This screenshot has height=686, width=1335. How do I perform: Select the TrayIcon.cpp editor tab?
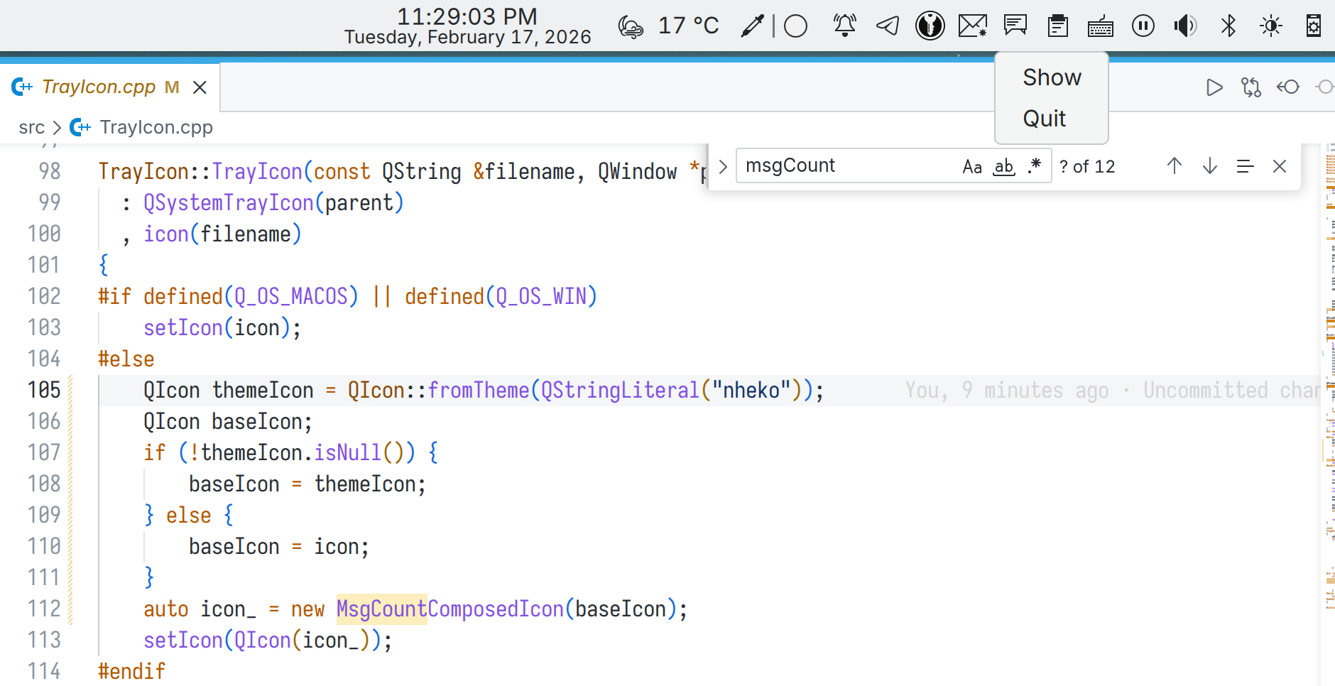99,87
